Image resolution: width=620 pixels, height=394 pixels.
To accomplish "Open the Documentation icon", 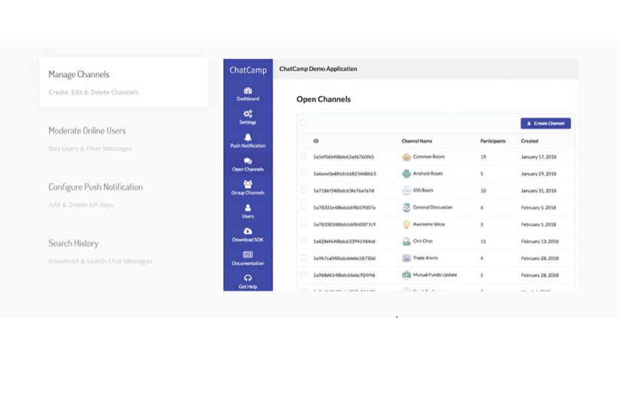I will 247,254.
